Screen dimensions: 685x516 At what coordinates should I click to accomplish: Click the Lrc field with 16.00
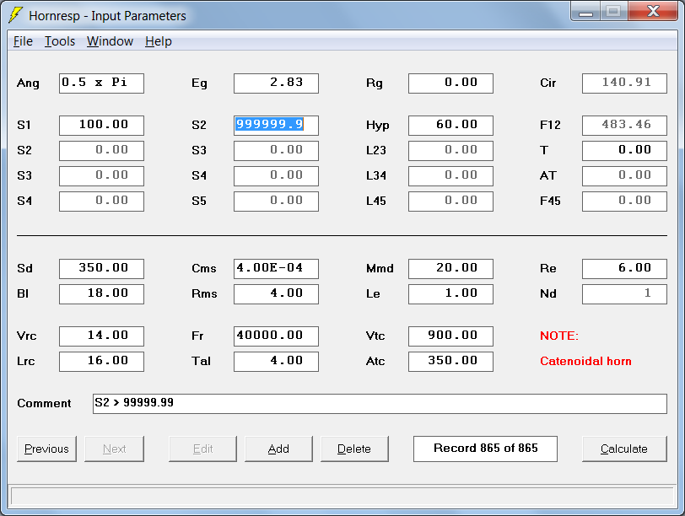pyautogui.click(x=101, y=362)
